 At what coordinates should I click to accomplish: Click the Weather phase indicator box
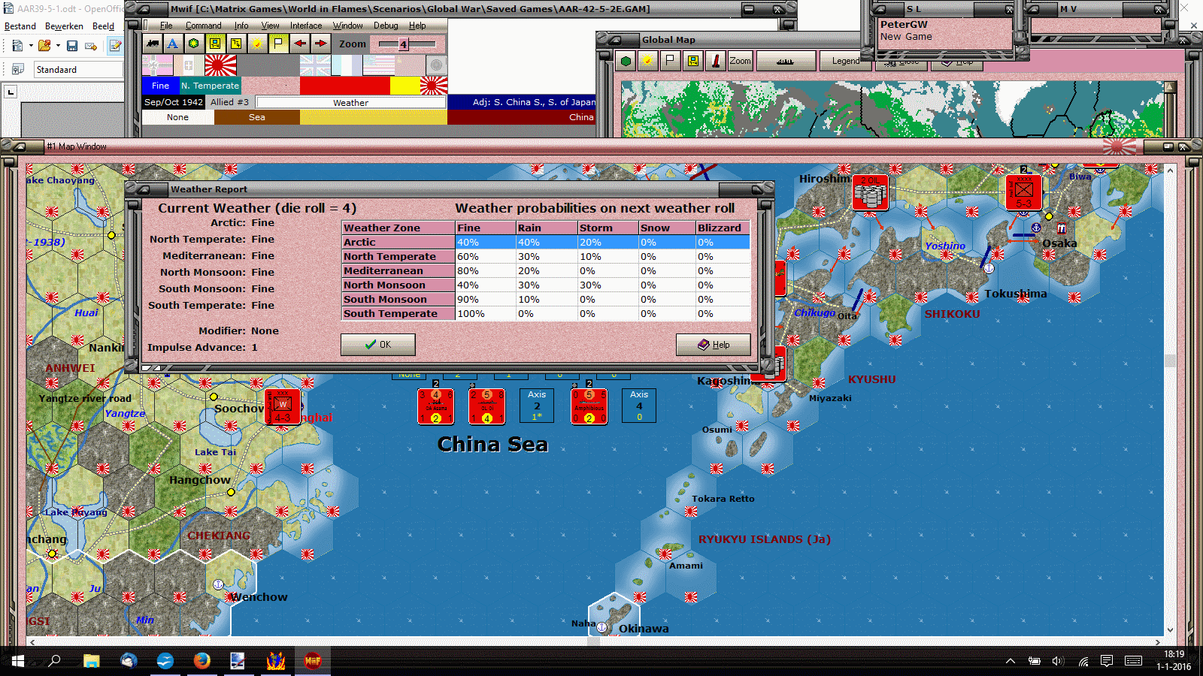coord(350,102)
